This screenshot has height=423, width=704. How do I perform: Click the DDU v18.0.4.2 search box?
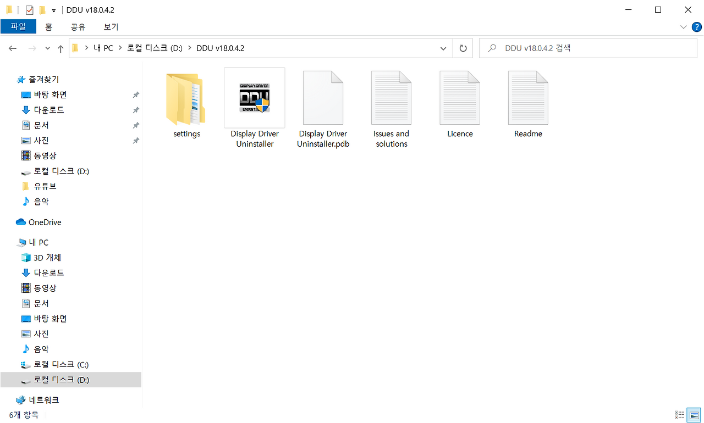click(x=588, y=48)
